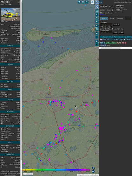Expand sidebar with right chevron button
132x176 pixels.
click(x=97, y=2)
